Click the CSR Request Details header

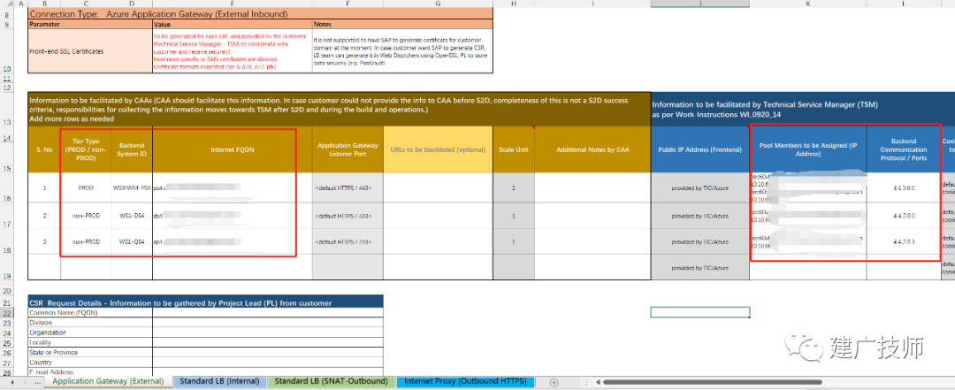click(206, 302)
